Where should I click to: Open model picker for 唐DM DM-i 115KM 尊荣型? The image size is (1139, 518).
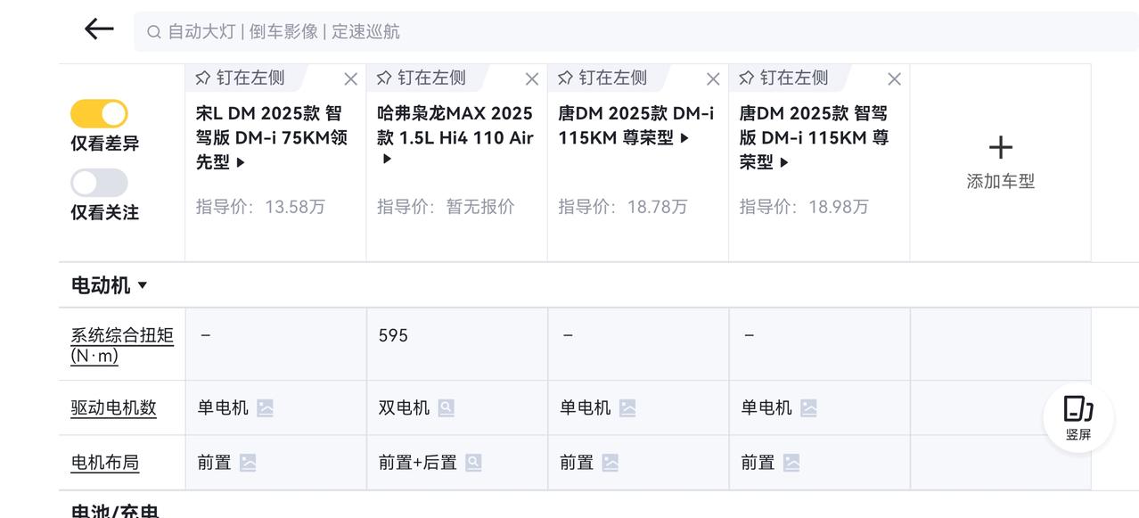[x=636, y=126]
